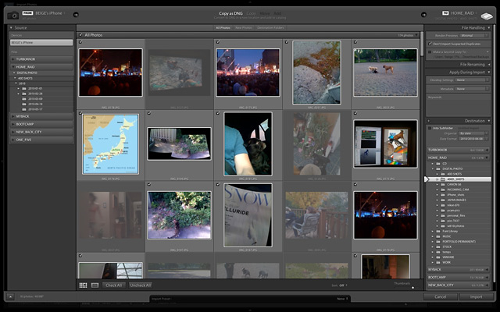Switch to grid view
The height and width of the screenshot is (312, 500).
(x=84, y=285)
